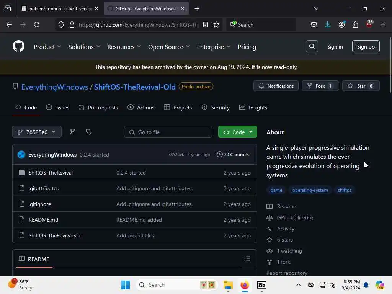The width and height of the screenshot is (392, 294).
Task: Open the 78525e6 branch selector
Action: pos(37,132)
